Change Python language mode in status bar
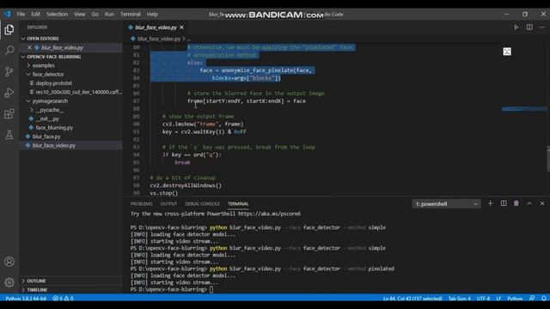The height and width of the screenshot is (309, 550). tap(515, 299)
